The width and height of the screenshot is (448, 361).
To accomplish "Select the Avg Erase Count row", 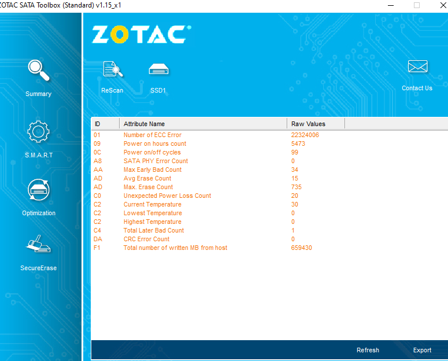I will click(269, 178).
